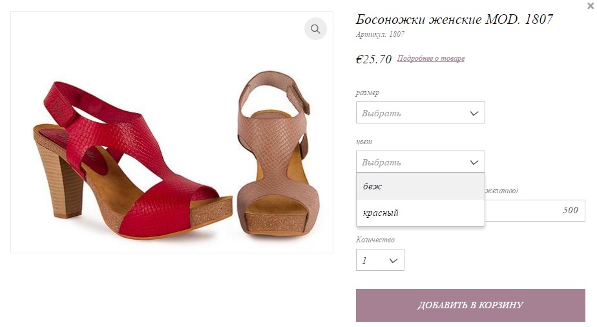Open the размер 'Выбрать' dropdown field
The height and width of the screenshot is (327, 597).
(x=421, y=112)
